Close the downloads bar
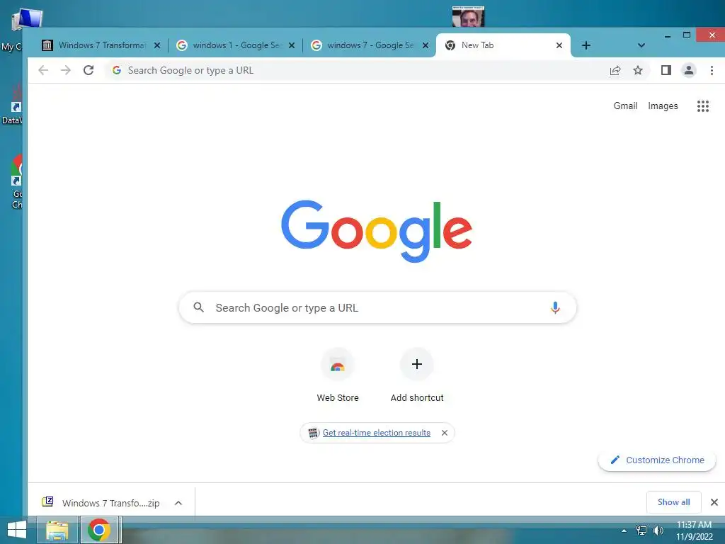This screenshot has height=544, width=725. coord(714,502)
